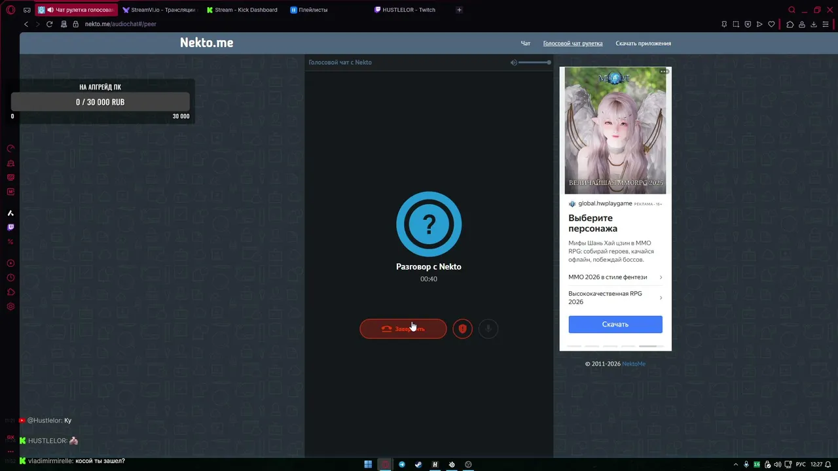Click the косой ты зашел? chat message
The width and height of the screenshot is (838, 471).
click(100, 461)
